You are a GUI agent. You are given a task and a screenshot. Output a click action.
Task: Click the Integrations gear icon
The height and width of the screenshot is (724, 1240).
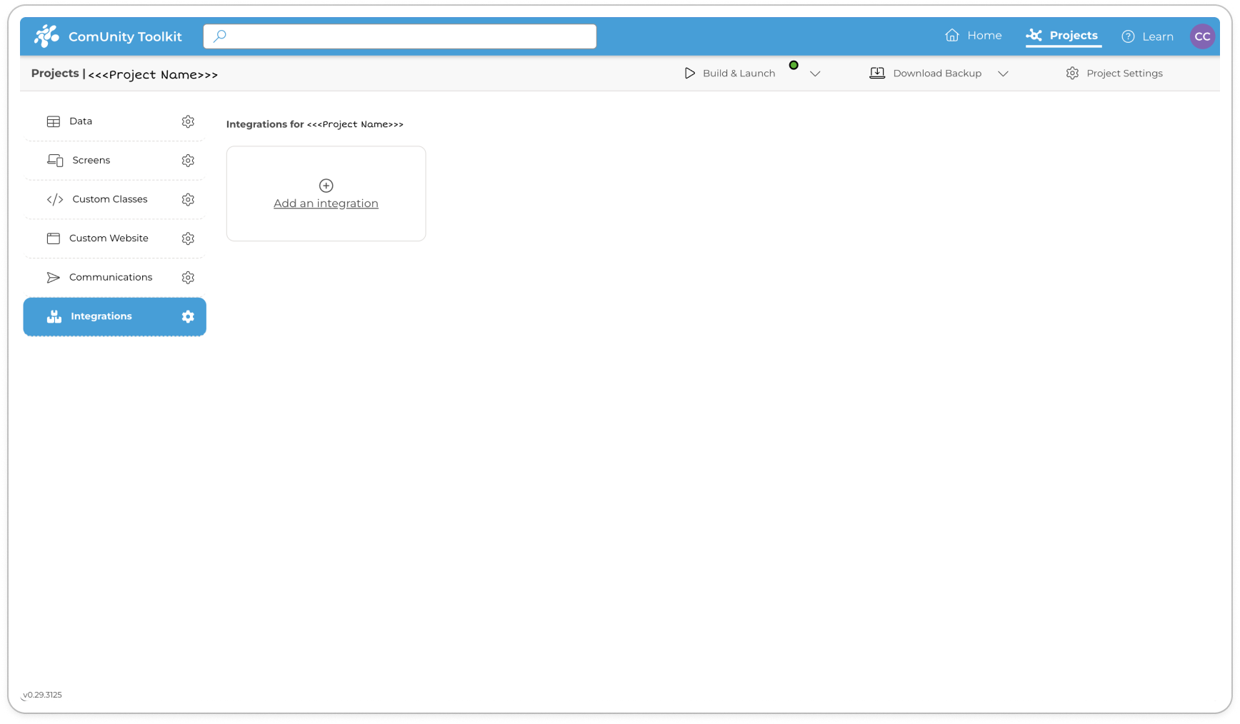pos(188,317)
